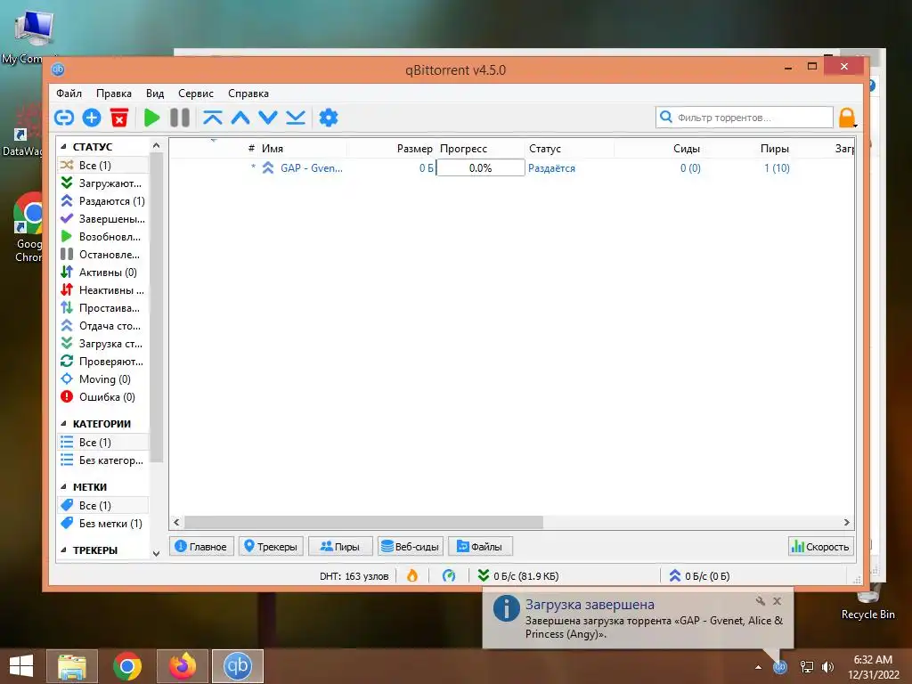Select Все (1) under tags

click(x=103, y=506)
